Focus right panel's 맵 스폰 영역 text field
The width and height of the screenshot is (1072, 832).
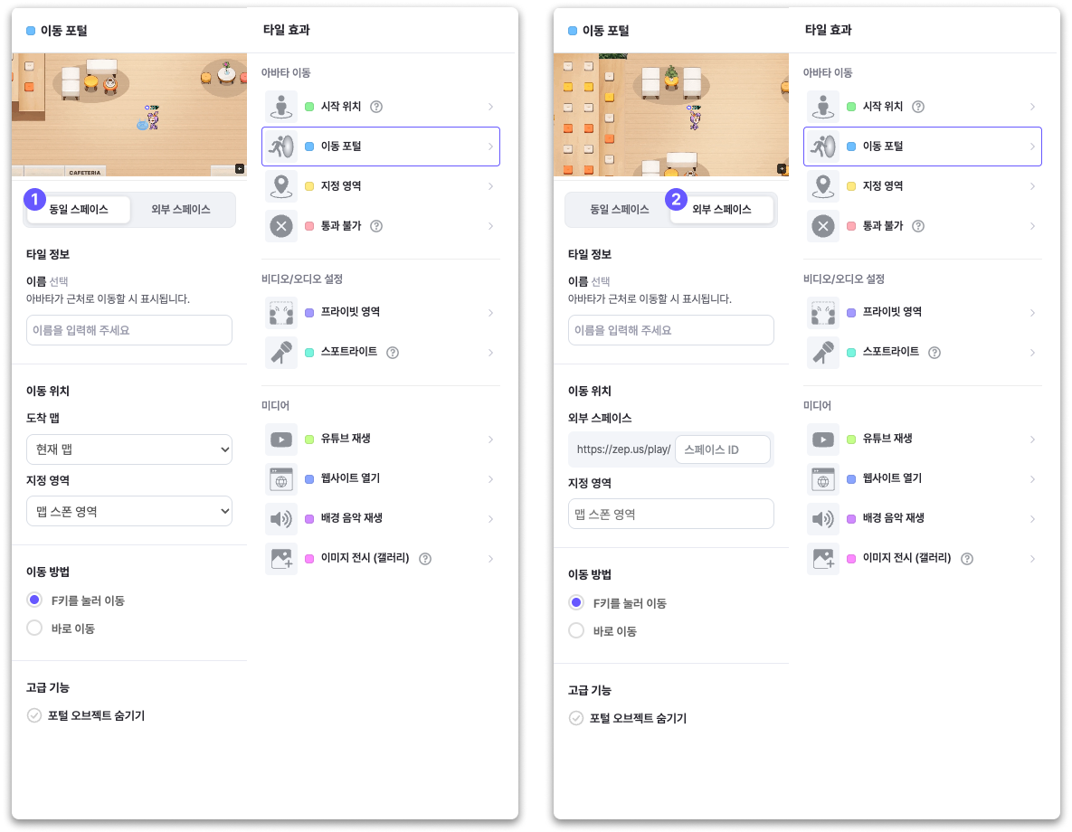670,514
